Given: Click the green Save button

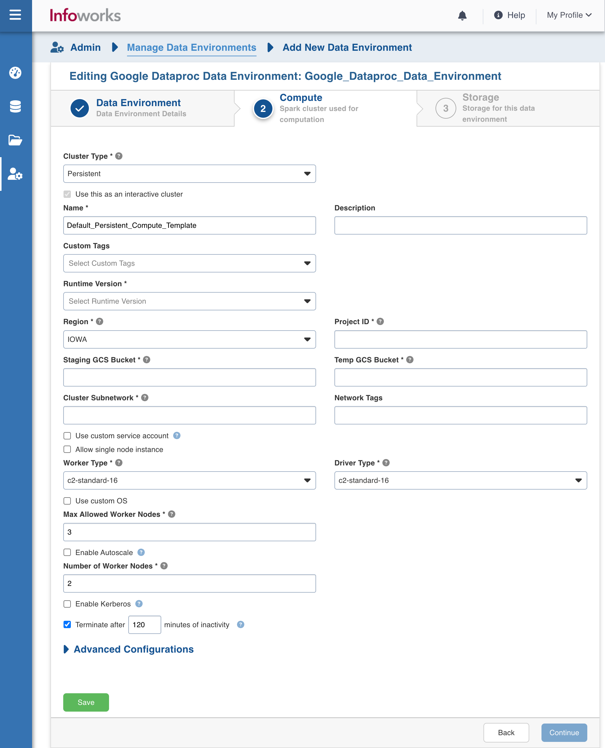Looking at the screenshot, I should 86,702.
